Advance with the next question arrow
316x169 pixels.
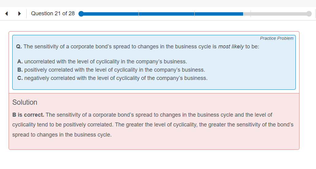tap(19, 14)
